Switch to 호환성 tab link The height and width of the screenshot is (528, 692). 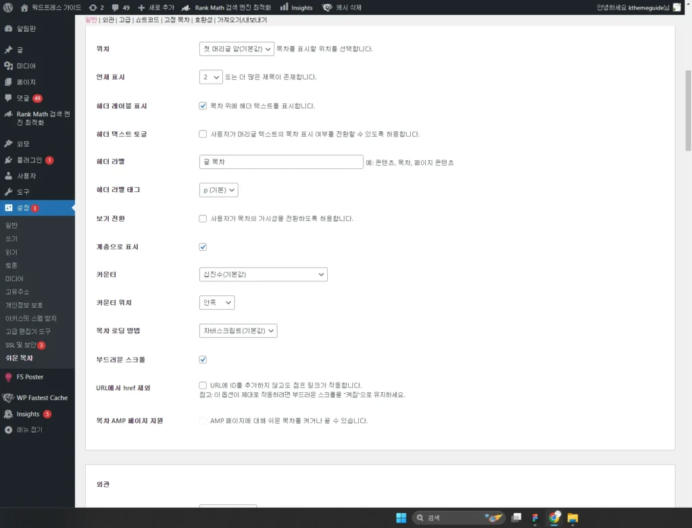click(203, 20)
